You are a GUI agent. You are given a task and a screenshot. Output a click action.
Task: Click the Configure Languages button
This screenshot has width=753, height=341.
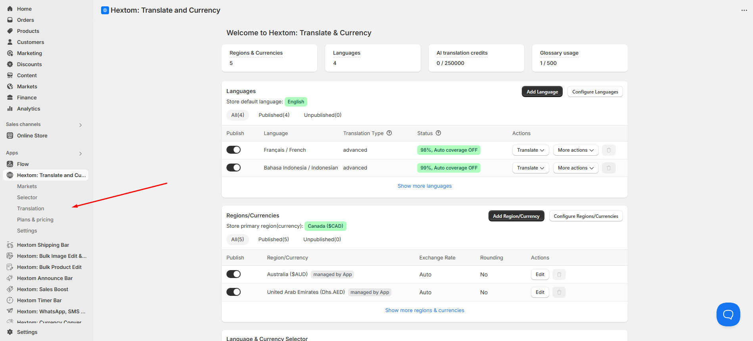595,91
